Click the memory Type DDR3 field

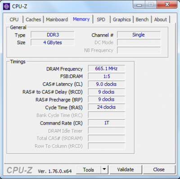click(x=53, y=35)
